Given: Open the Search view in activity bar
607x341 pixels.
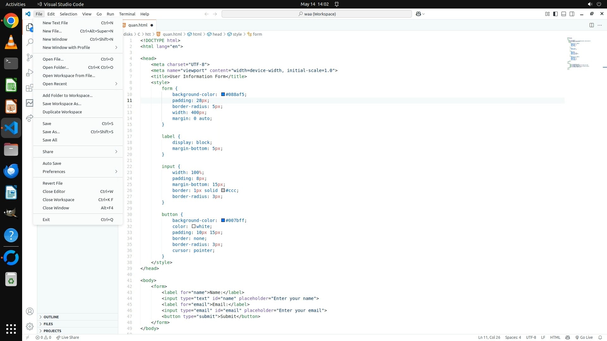Looking at the screenshot, I should 30,42.
